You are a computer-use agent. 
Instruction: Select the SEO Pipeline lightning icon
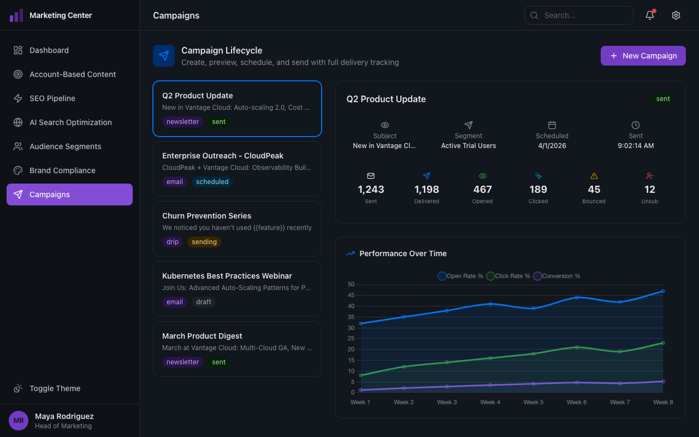(x=18, y=98)
